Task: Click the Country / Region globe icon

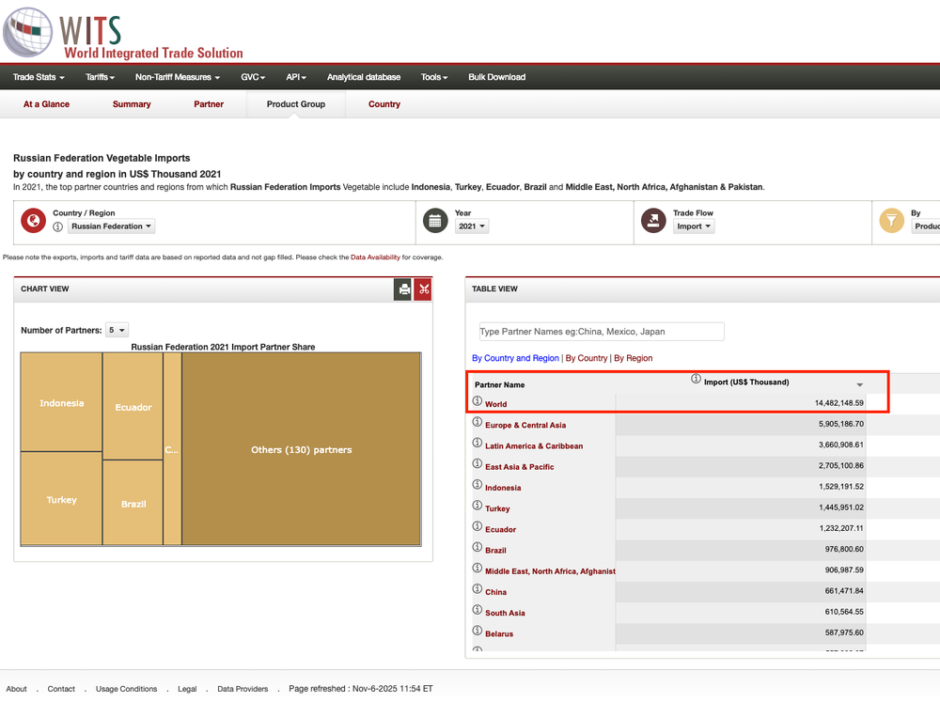Action: point(33,222)
